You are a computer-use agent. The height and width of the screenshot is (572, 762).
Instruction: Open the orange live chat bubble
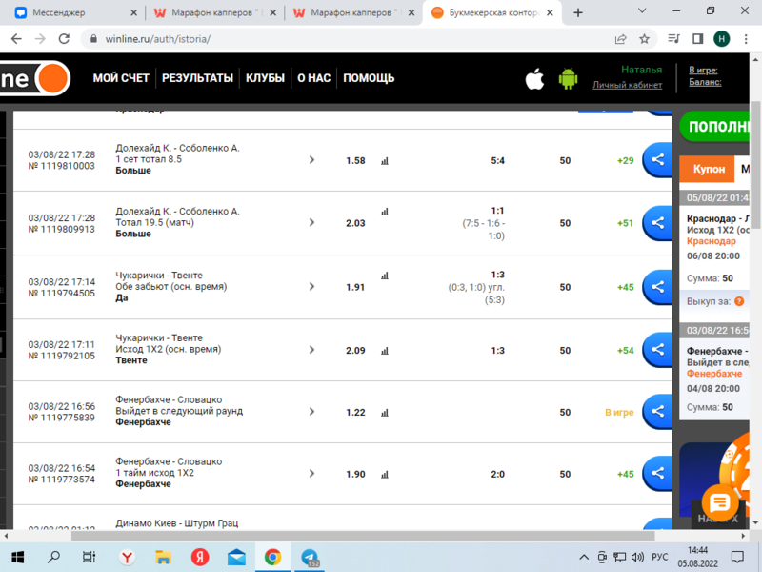(720, 502)
